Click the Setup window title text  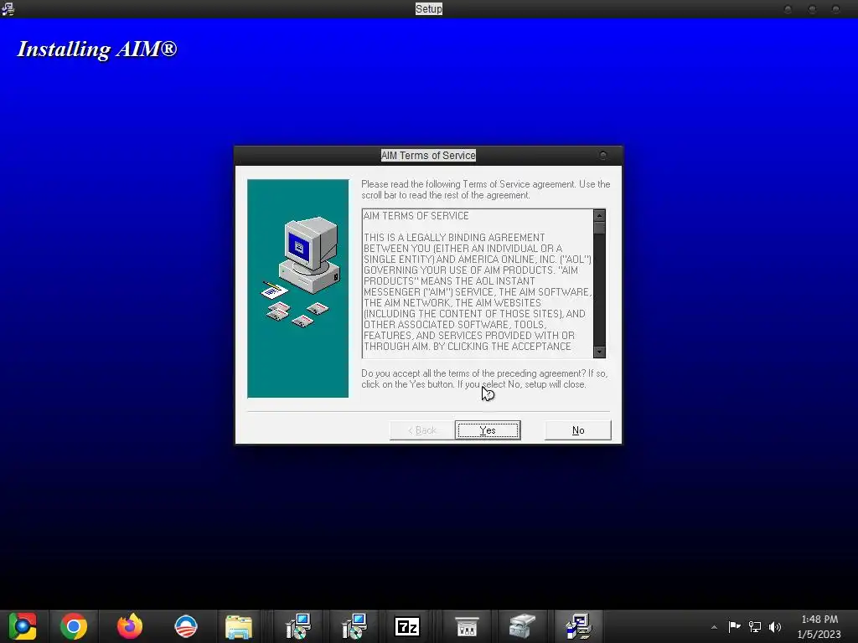click(428, 8)
